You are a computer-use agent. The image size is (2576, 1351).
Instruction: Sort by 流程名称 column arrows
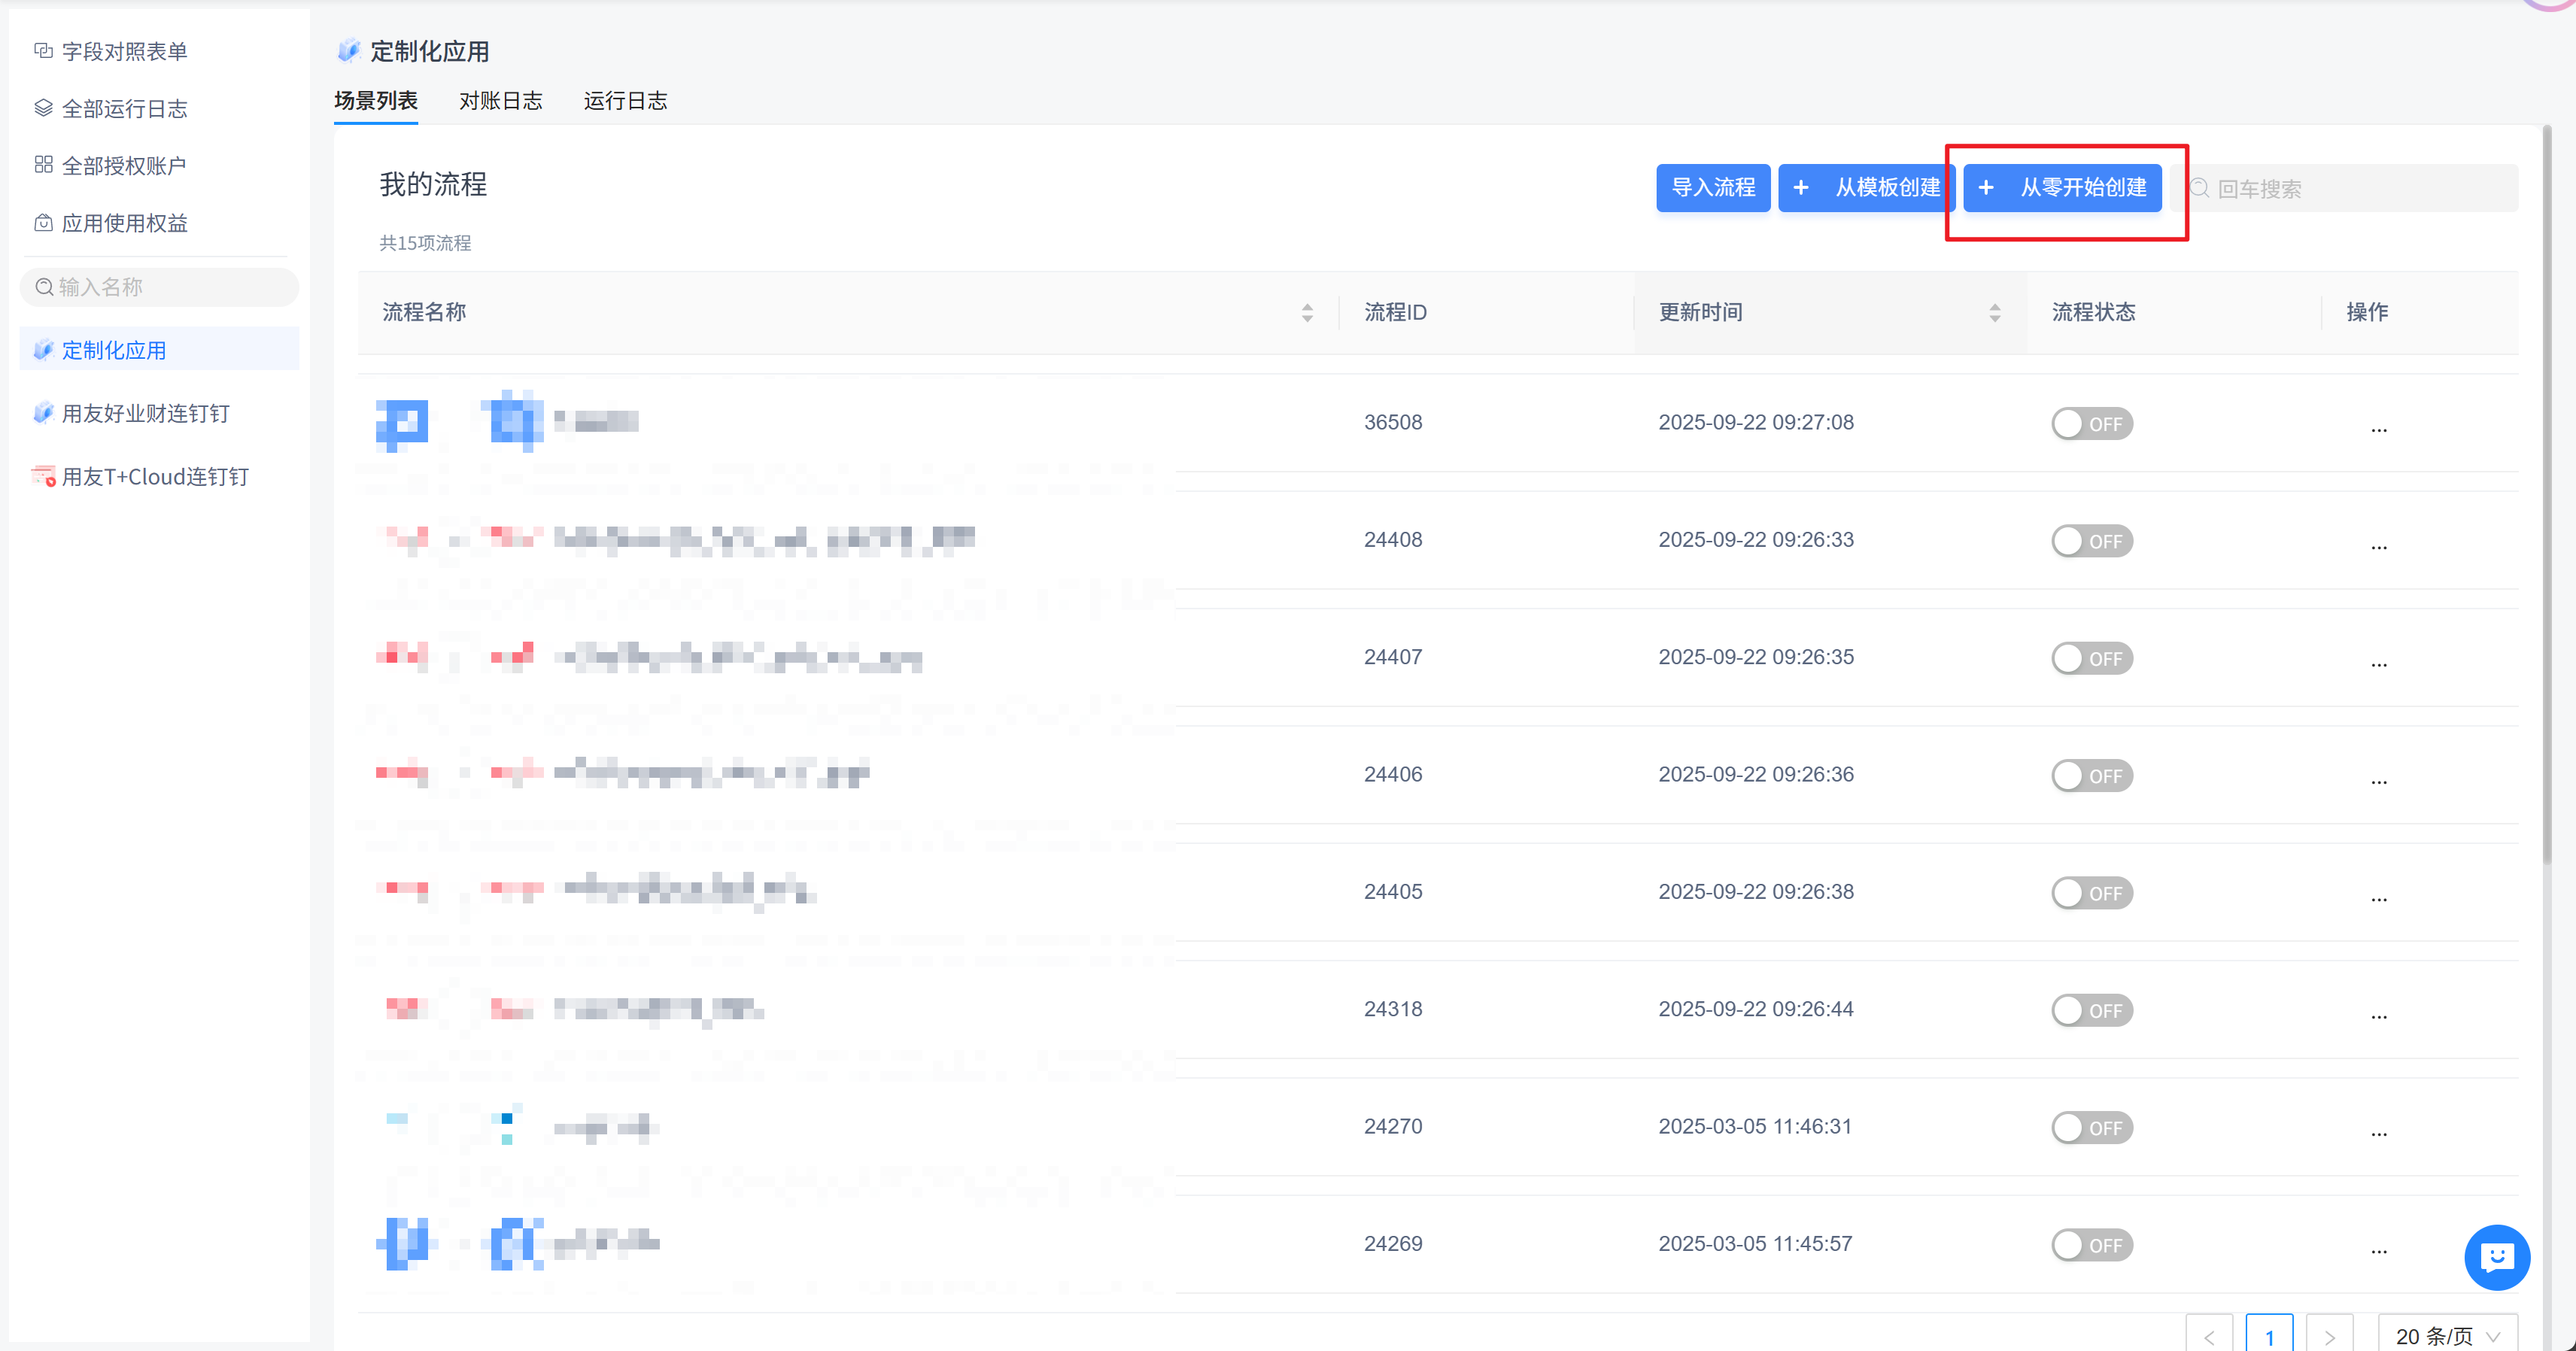[x=1306, y=313]
